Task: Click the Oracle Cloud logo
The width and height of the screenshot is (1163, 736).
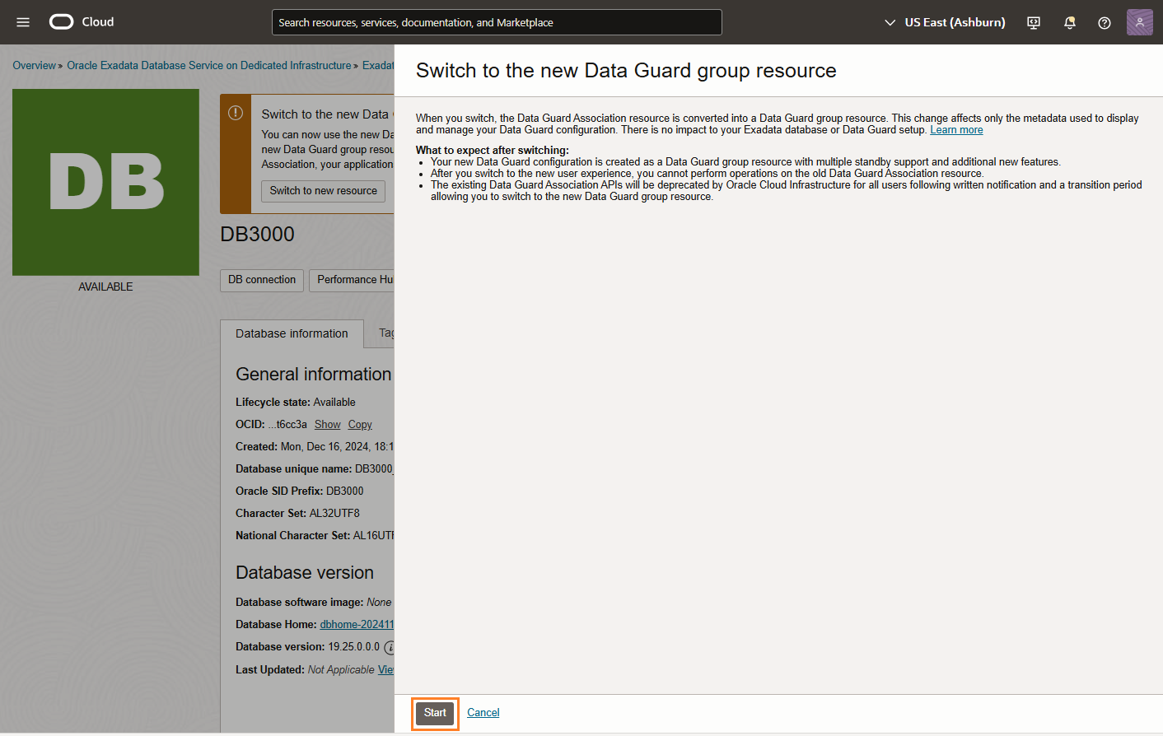Action: [x=62, y=22]
